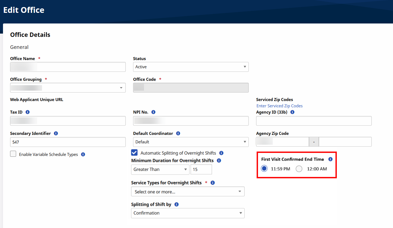Viewport: 393px width, 228px height.
Task: Click the Agency ID (33b) input field
Action: [314, 121]
